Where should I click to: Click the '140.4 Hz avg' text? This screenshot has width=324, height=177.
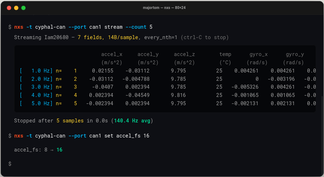click(132, 121)
